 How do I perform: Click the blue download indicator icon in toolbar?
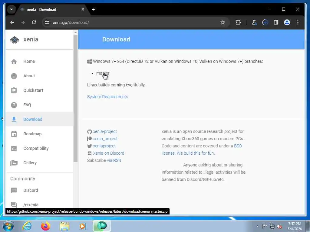(265, 22)
